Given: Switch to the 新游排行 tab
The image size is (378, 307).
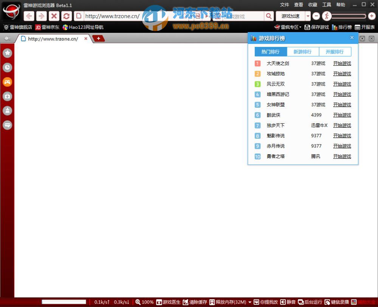Looking at the screenshot, I should (303, 52).
